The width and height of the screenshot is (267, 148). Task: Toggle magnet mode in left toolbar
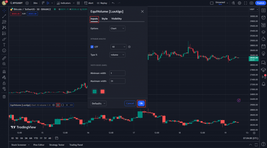(4, 72)
